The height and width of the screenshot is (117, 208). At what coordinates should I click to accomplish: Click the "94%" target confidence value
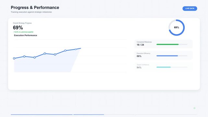[139, 68]
